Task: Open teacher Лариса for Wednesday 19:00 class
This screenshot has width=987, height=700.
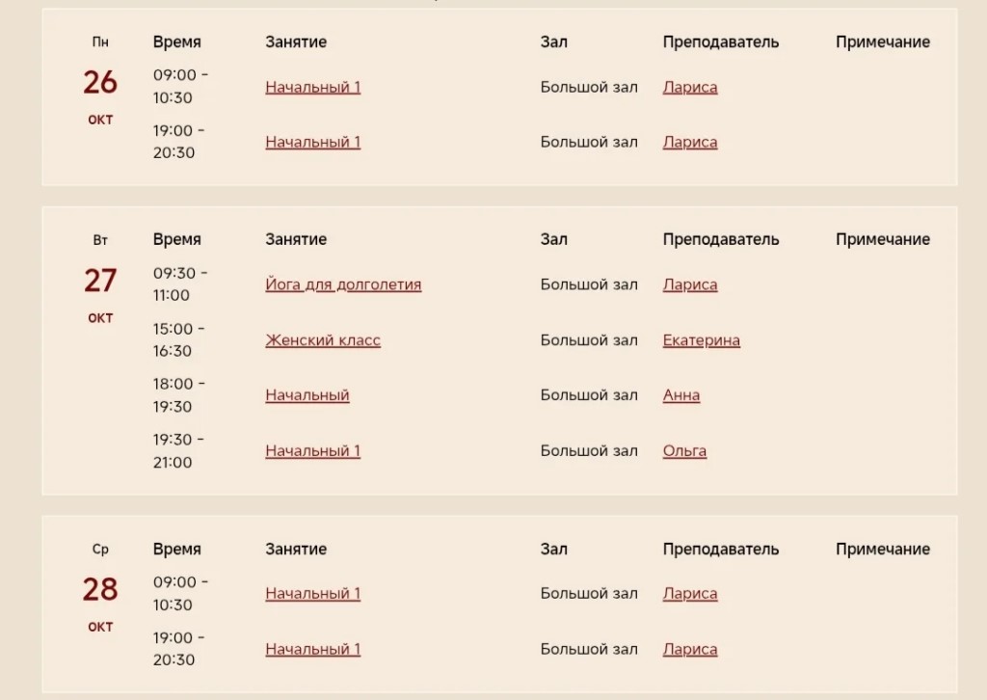Action: click(x=690, y=649)
